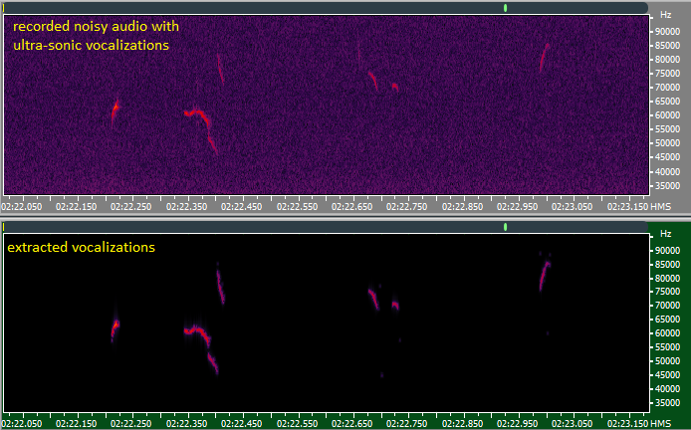Click the lower panel's navigation scrollbar
691x430 pixels.
tap(327, 227)
